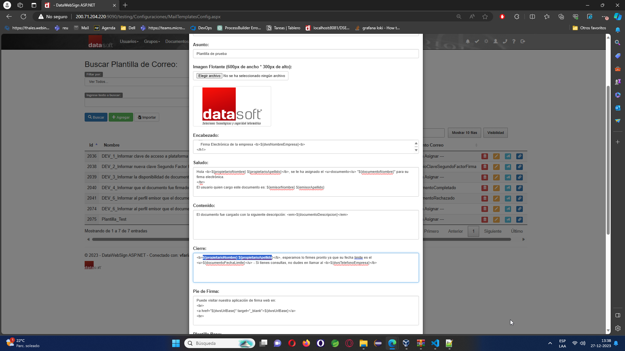Screen dimensions: 625x351
Task: Click Ingrese texto a buscar field
Action: click(x=137, y=102)
